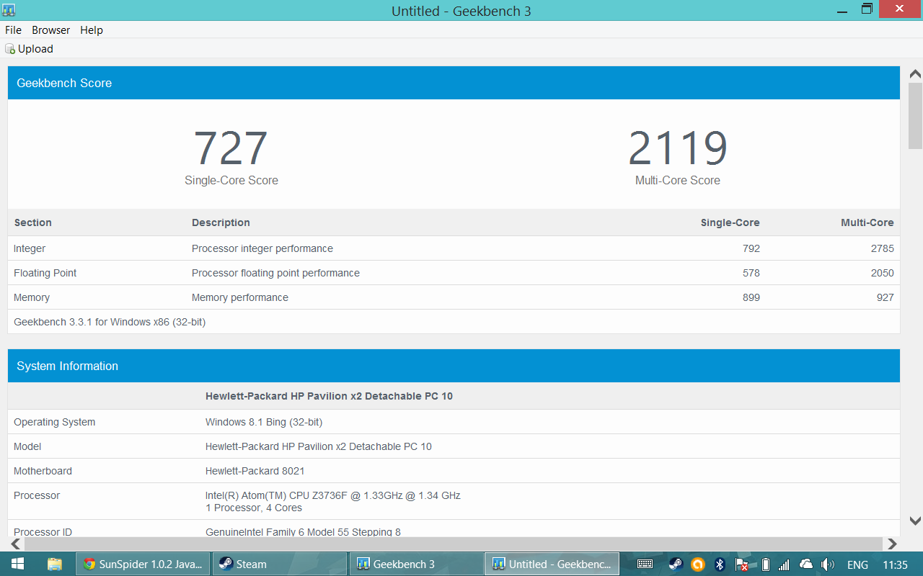923x576 pixels.
Task: Click the ENG input language indicator
Action: 857,564
